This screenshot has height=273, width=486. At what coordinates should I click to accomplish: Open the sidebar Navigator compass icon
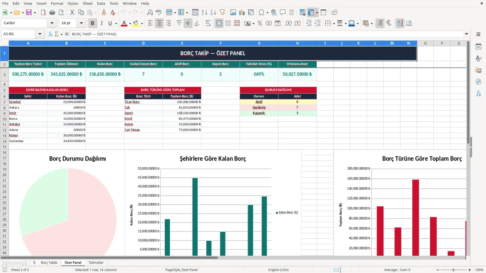click(x=478, y=82)
